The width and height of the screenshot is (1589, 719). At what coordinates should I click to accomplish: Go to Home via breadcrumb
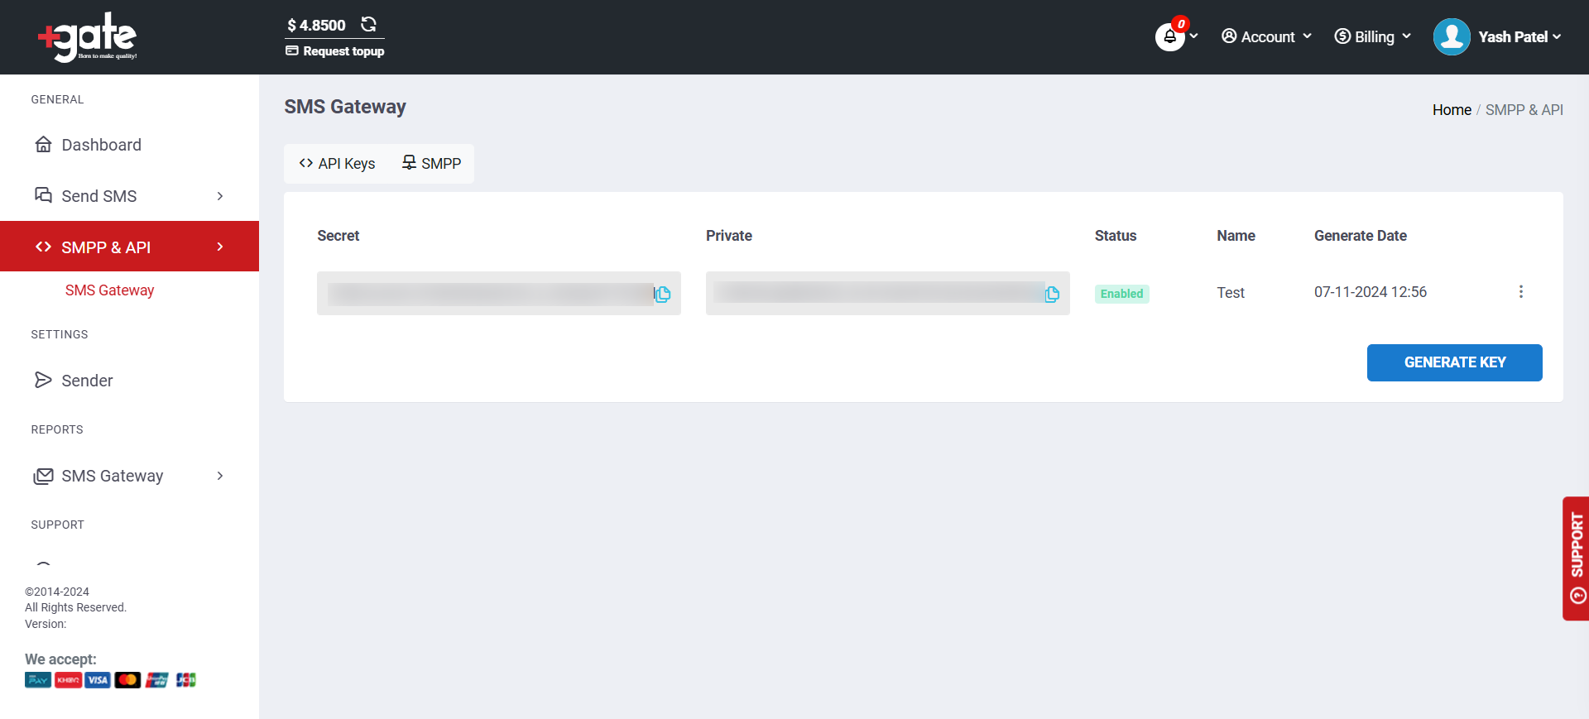pos(1451,110)
